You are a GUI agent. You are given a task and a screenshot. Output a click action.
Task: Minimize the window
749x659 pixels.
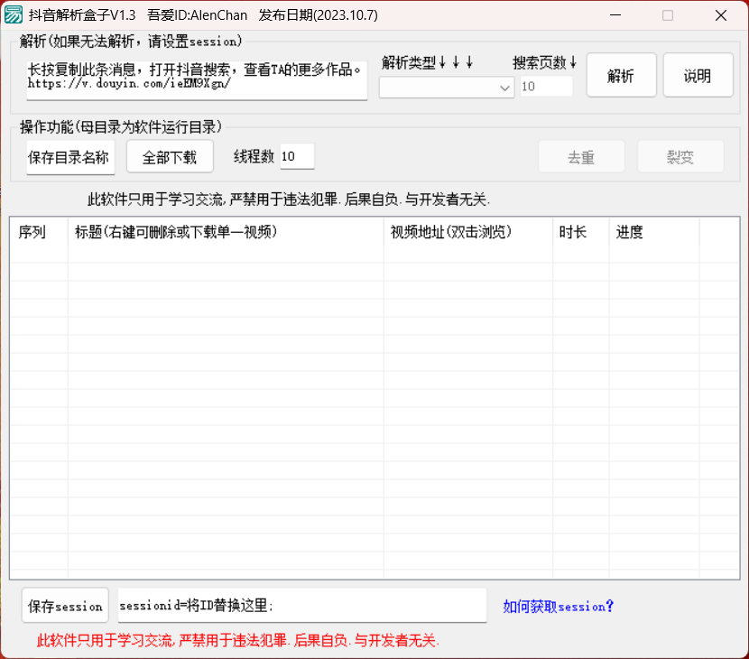(x=615, y=15)
